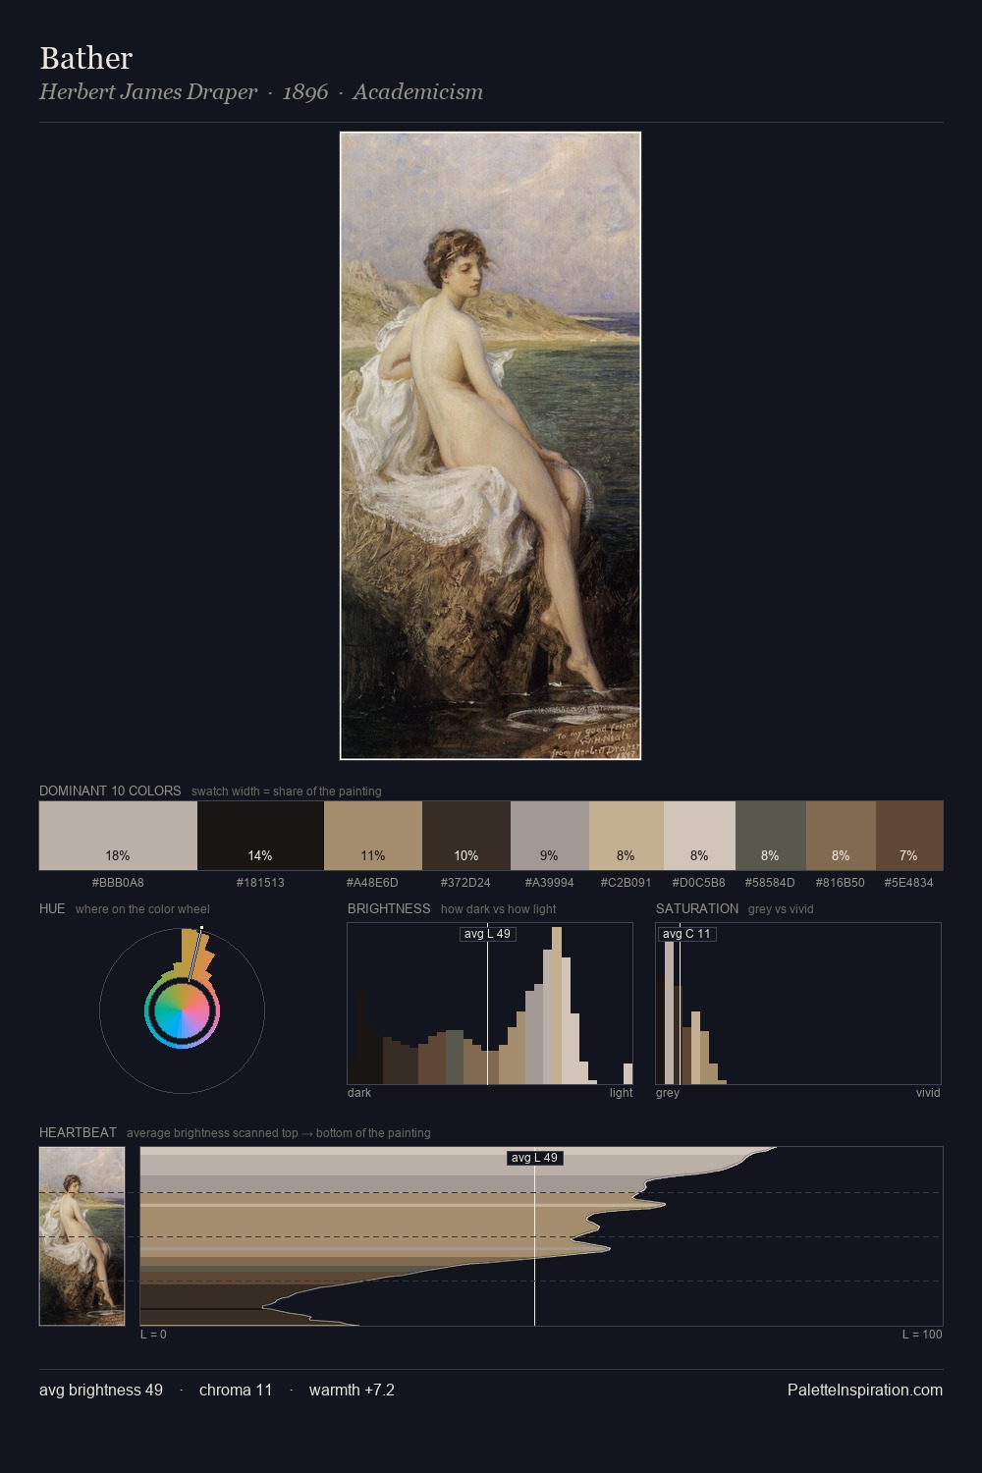
Task: Click the 'vivid' axis label under Saturation
Action: click(928, 1093)
